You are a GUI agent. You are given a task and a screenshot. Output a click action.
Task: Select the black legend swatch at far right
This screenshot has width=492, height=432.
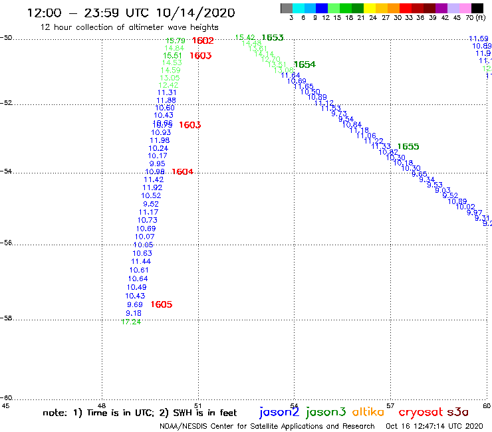click(x=477, y=8)
